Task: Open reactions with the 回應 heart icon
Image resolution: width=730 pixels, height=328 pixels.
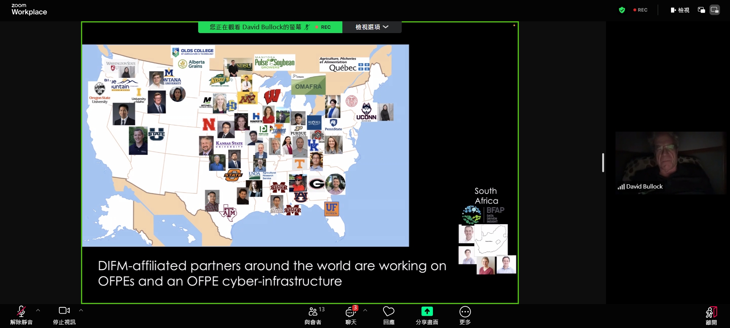Action: (x=389, y=315)
